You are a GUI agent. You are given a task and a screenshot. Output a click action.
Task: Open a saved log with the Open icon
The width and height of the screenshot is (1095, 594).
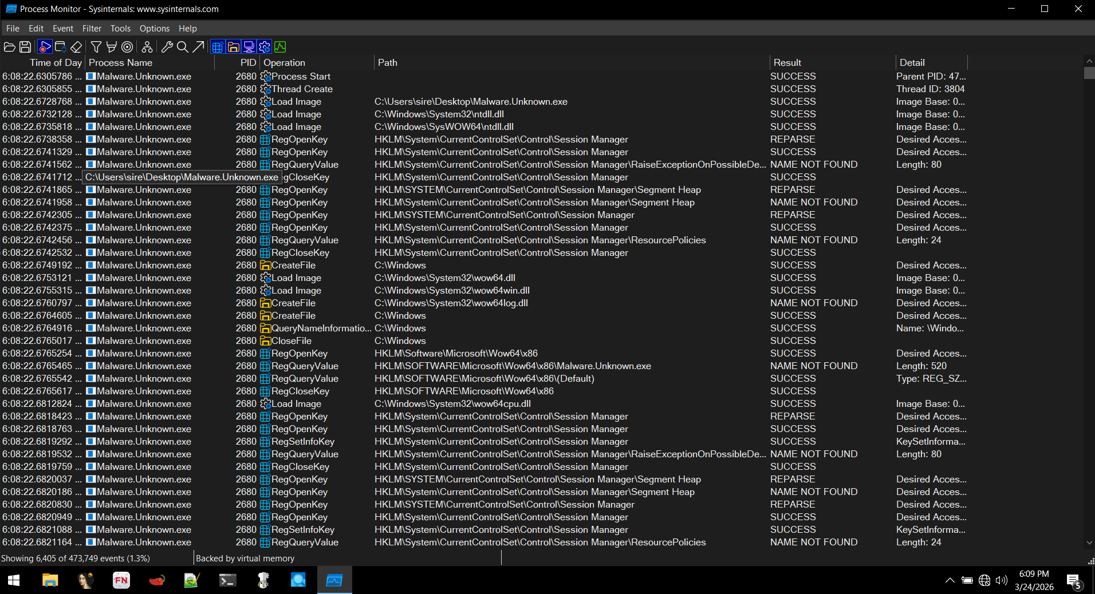tap(10, 47)
